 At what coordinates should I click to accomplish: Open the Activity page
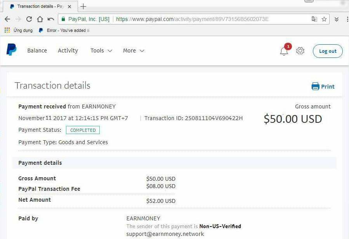(x=68, y=51)
